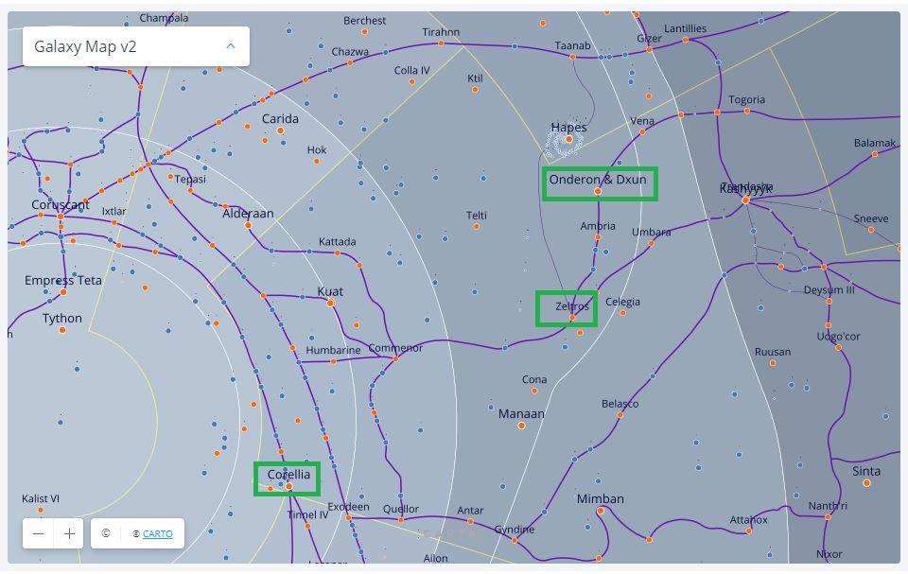Click the Exodeen planet label
The height and width of the screenshot is (574, 908).
click(x=348, y=506)
